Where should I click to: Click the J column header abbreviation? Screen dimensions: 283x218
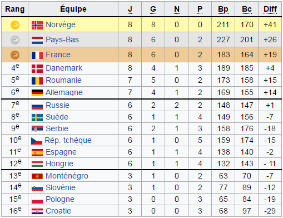pos(130,9)
